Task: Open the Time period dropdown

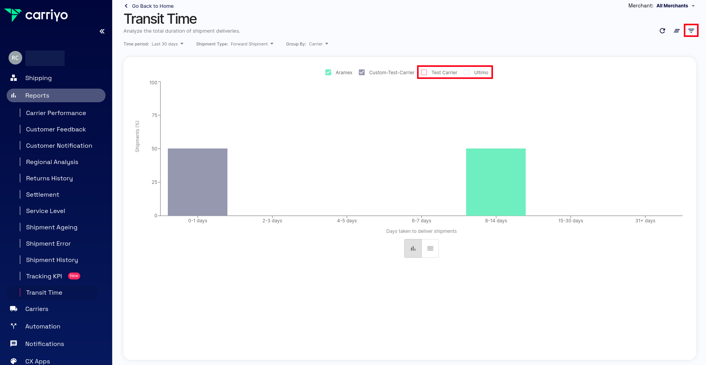Action: tap(167, 44)
